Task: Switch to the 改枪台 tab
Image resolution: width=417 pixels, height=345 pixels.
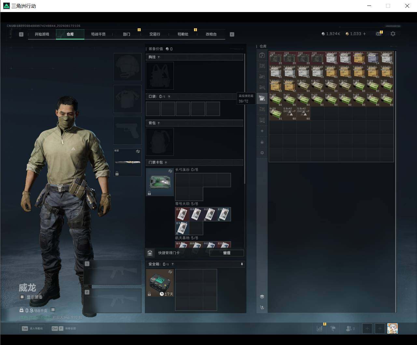Action: (x=211, y=34)
